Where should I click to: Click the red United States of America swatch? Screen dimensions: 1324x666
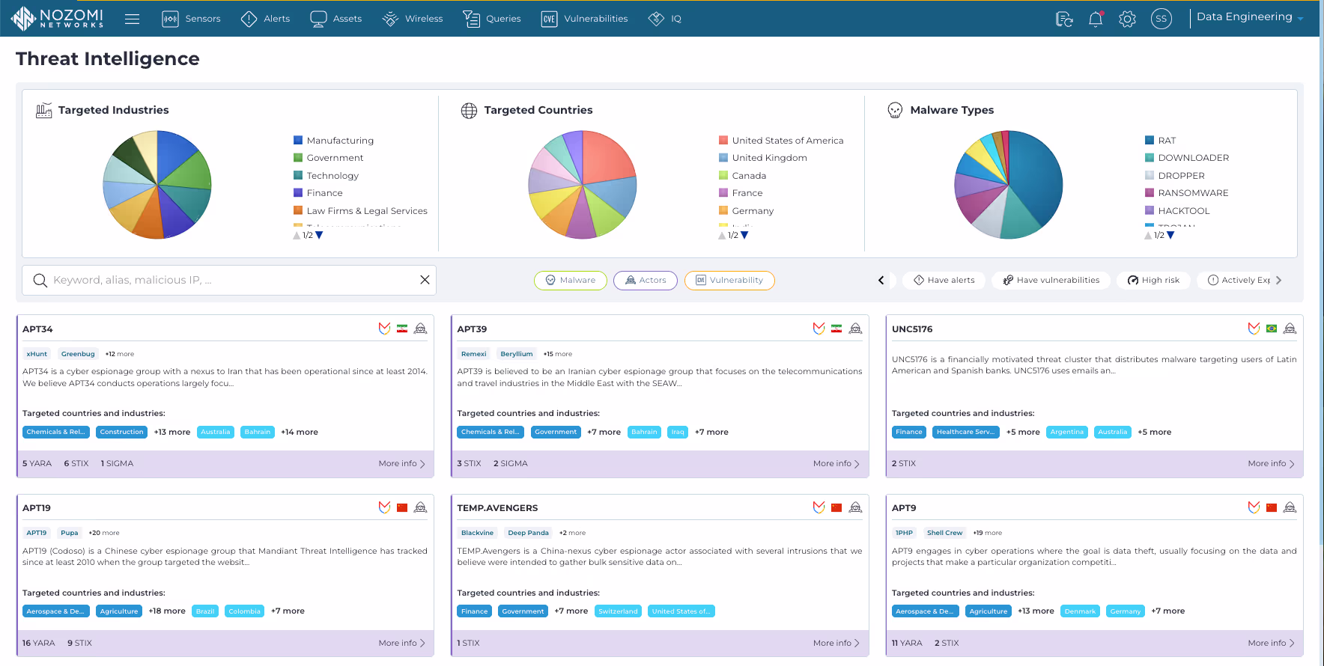point(723,140)
